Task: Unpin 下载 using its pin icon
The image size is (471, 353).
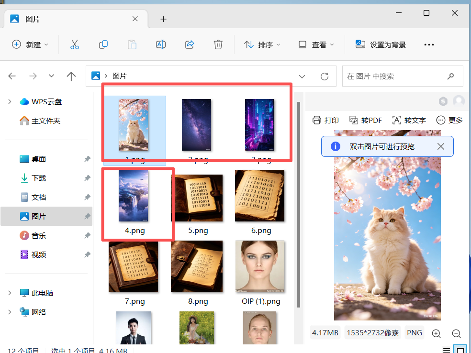Action: click(x=88, y=178)
